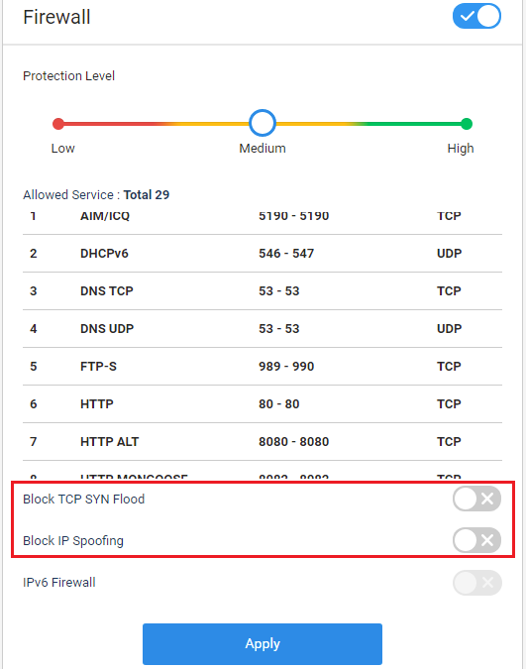Select the DHCPv6 service row

[263, 254]
